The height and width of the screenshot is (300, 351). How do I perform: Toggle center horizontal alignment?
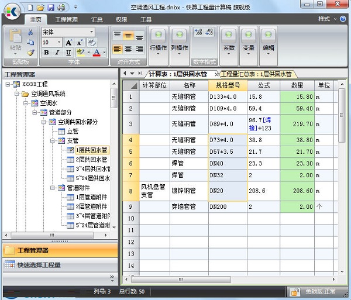coord(128,49)
